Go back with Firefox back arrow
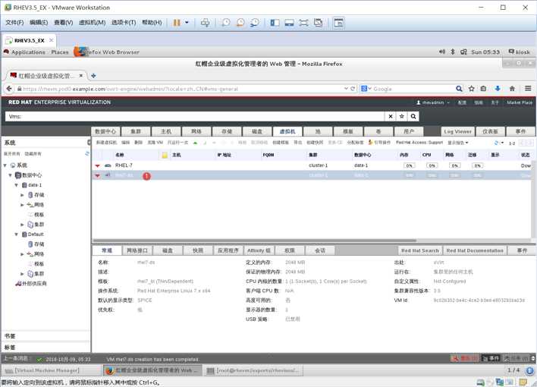The height and width of the screenshot is (387, 537). tap(9, 89)
